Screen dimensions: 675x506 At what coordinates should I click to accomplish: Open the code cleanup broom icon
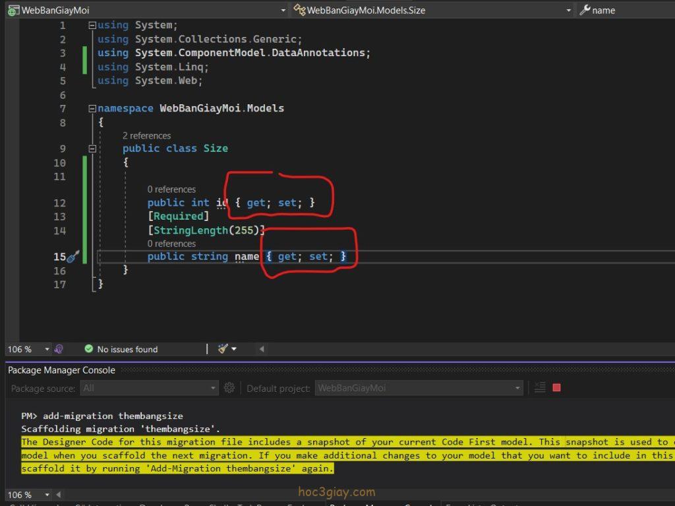[223, 349]
